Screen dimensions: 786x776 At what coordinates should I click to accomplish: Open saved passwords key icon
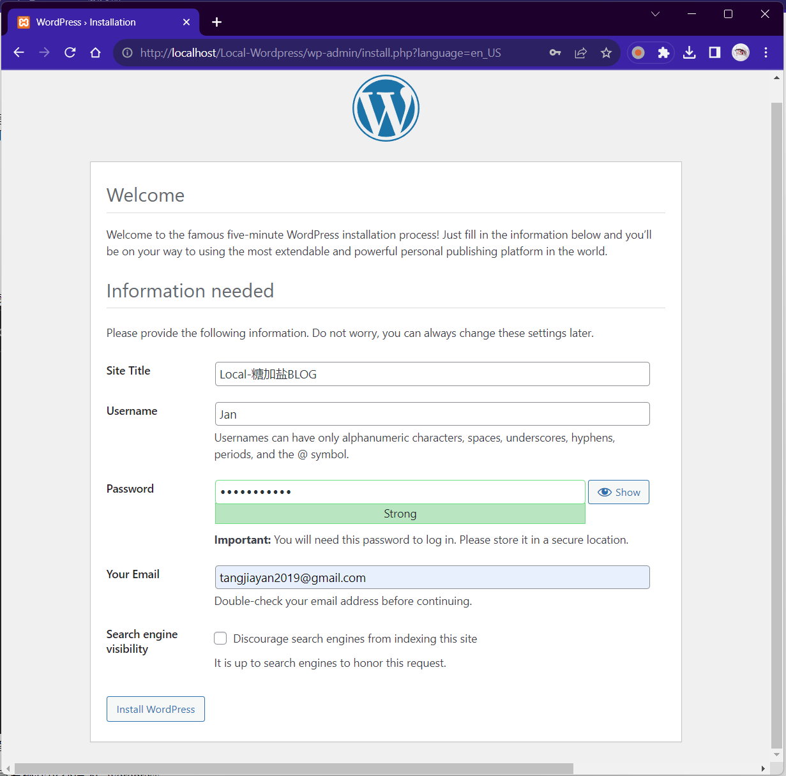coord(555,53)
